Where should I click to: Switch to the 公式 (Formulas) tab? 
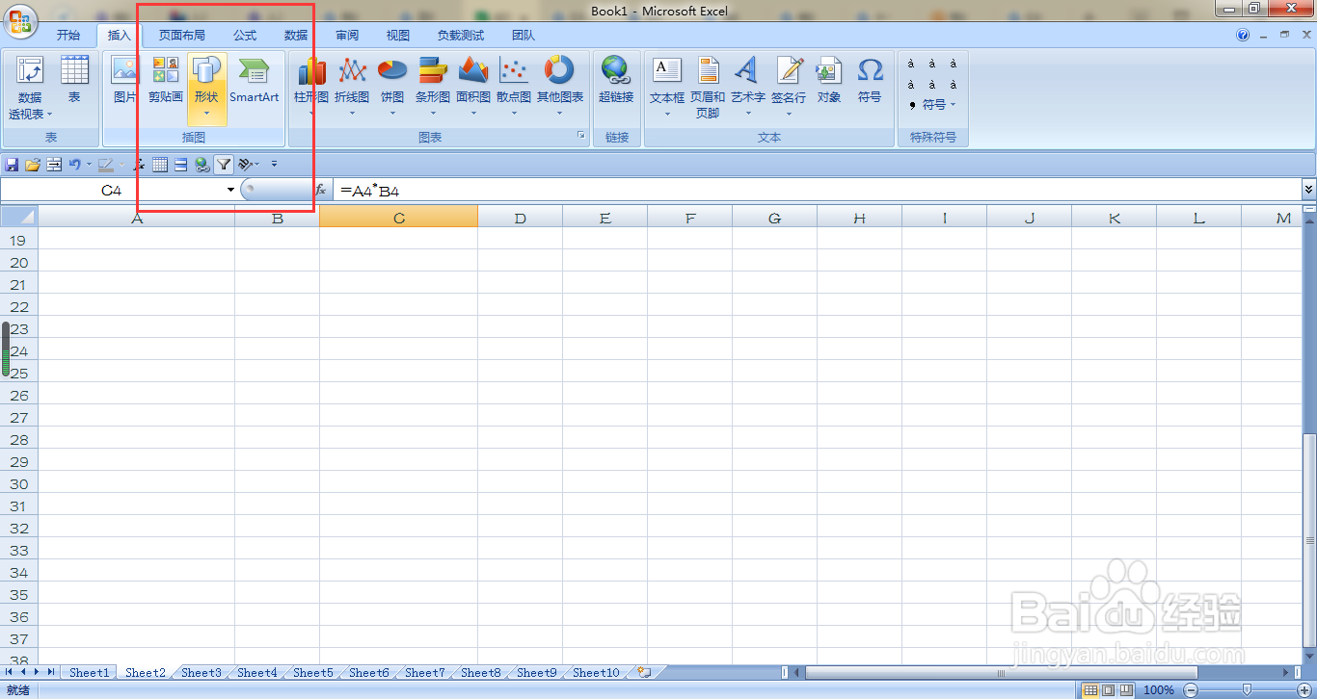coord(245,36)
